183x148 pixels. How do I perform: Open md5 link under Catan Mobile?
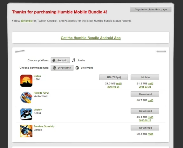point(151,84)
